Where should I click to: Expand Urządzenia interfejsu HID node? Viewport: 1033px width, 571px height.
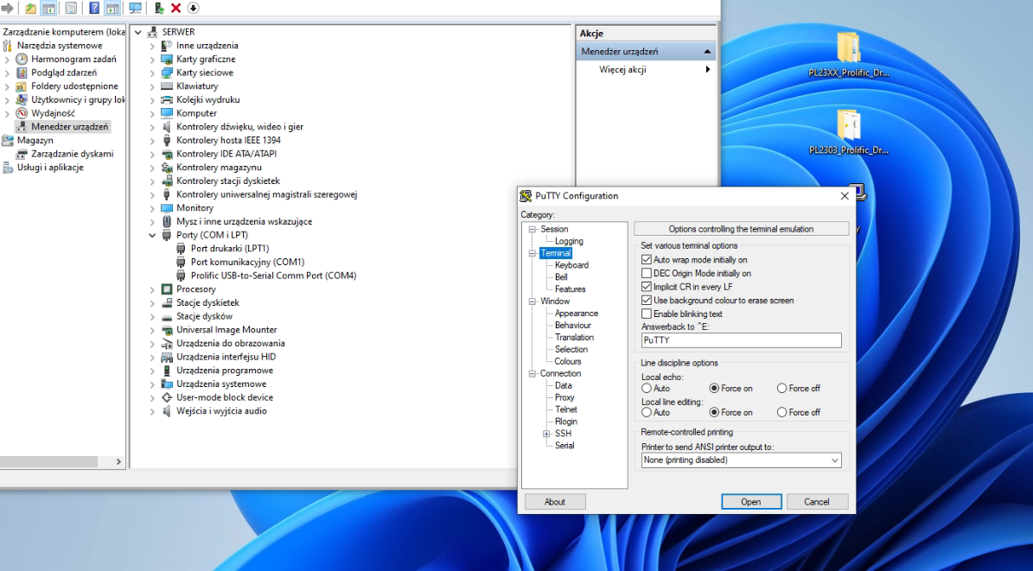click(x=152, y=357)
